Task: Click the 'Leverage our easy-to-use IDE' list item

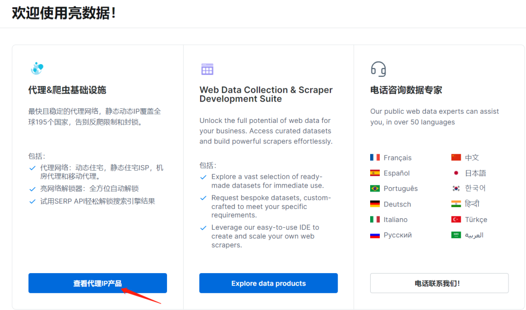Action: click(265, 236)
